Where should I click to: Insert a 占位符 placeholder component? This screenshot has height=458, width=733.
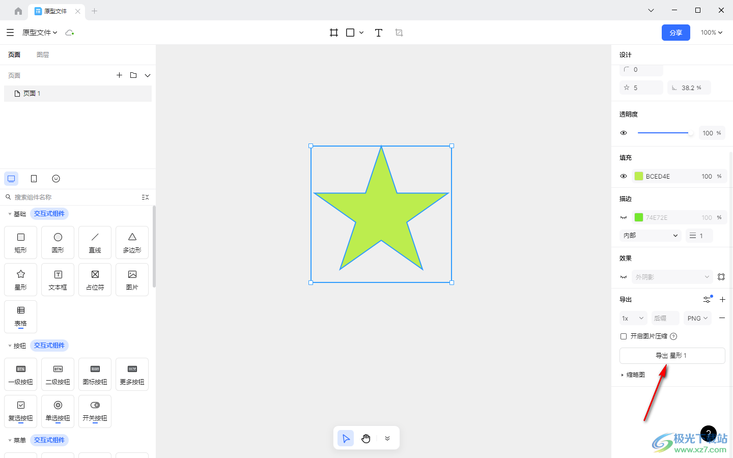[95, 280]
